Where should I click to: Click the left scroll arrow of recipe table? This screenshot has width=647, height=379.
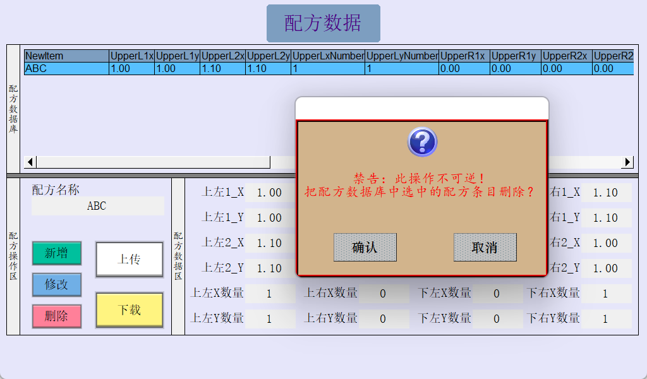pos(30,162)
